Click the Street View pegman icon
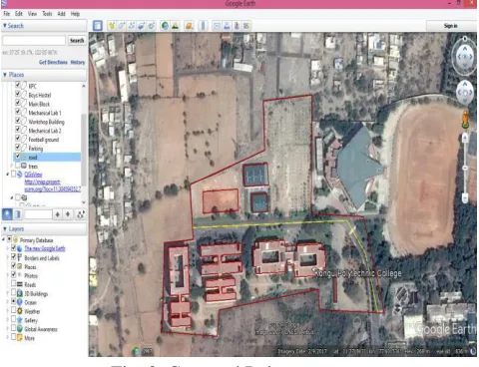This screenshot has width=479, height=367. point(465,120)
